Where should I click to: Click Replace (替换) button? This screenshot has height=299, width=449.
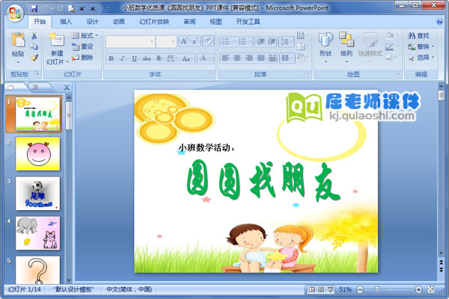click(421, 46)
